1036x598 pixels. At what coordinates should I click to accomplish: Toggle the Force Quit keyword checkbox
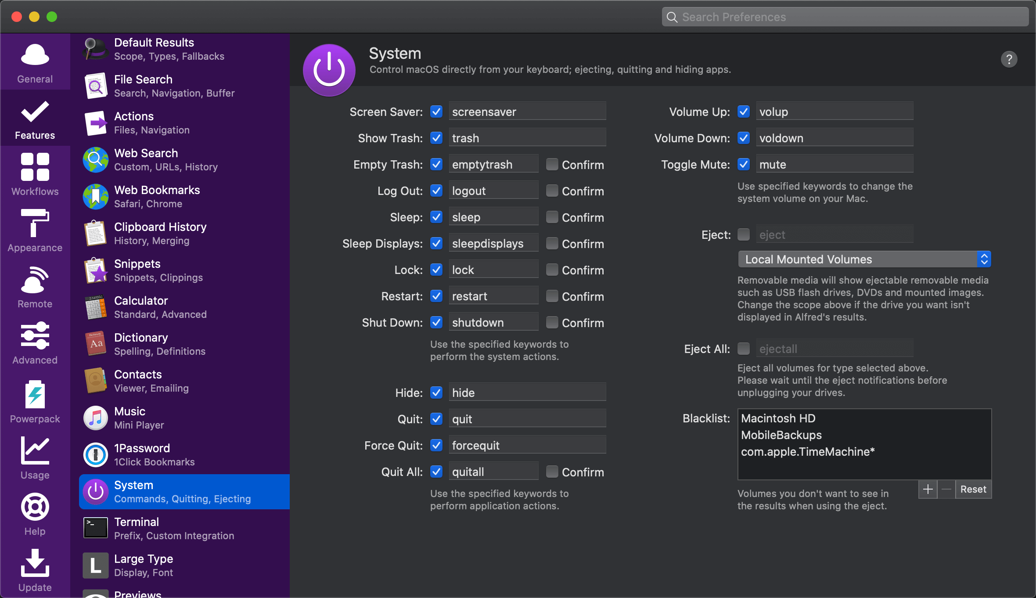pyautogui.click(x=436, y=445)
